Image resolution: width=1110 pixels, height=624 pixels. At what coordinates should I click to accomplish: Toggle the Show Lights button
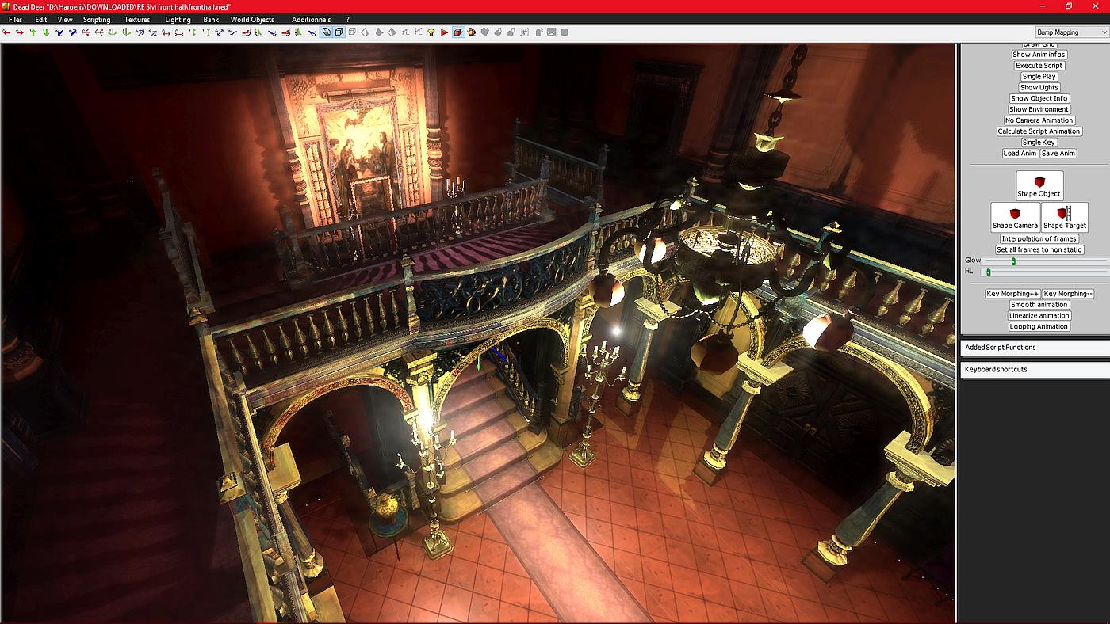(1039, 88)
